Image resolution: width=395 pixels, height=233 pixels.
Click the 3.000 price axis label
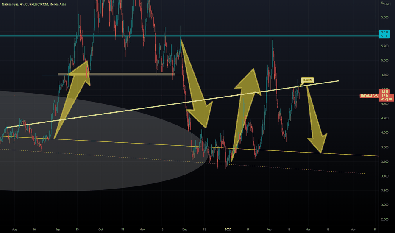(385, 205)
